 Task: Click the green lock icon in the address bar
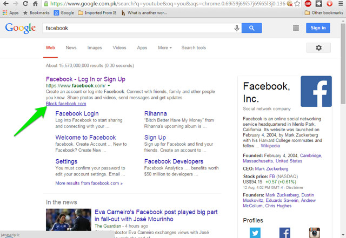coord(46,4)
